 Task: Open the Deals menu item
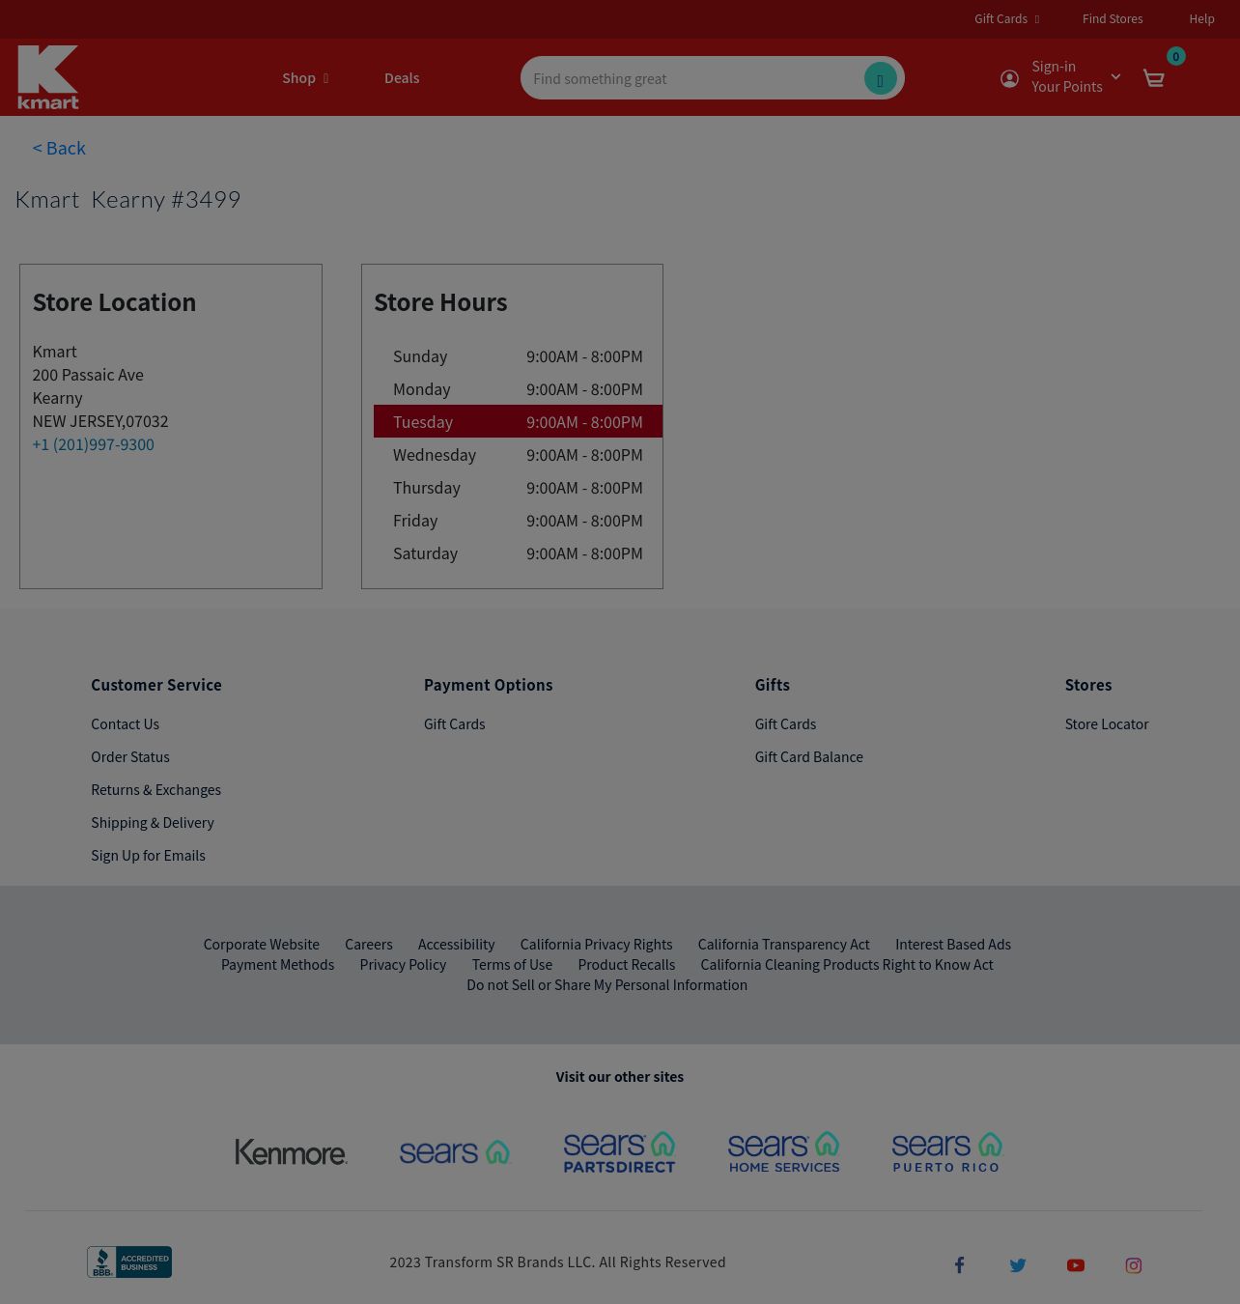coord(402,78)
